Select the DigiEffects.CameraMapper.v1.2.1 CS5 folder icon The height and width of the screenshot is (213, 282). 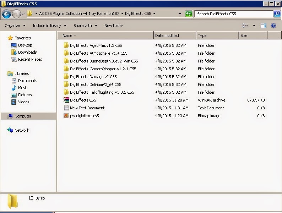(66, 69)
